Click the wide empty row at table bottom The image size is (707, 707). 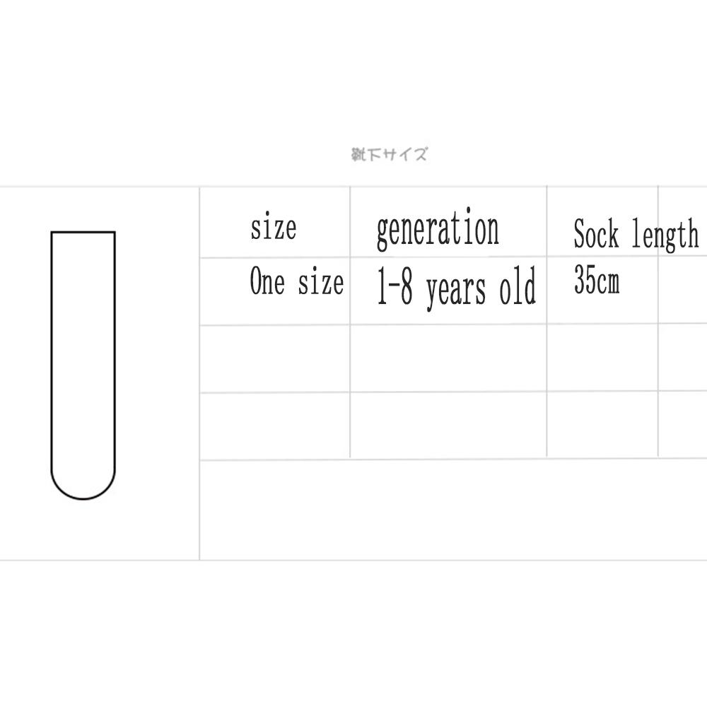(452, 509)
